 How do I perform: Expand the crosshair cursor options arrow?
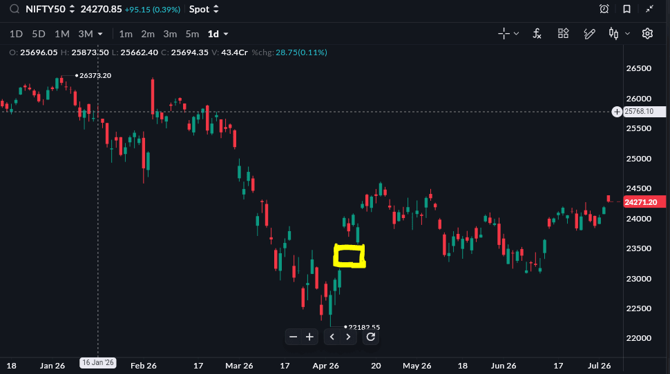coord(516,33)
